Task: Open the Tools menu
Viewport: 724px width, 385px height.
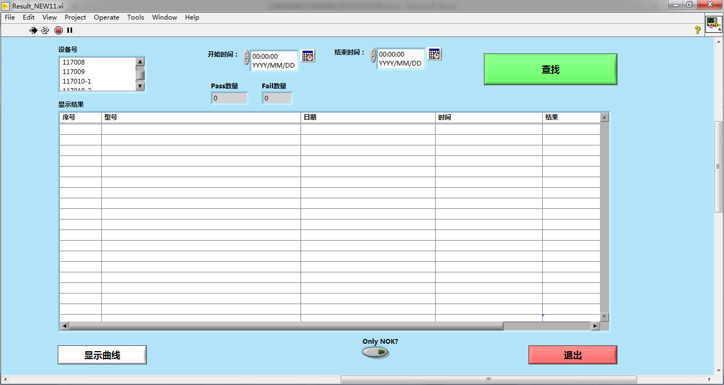Action: pos(135,17)
